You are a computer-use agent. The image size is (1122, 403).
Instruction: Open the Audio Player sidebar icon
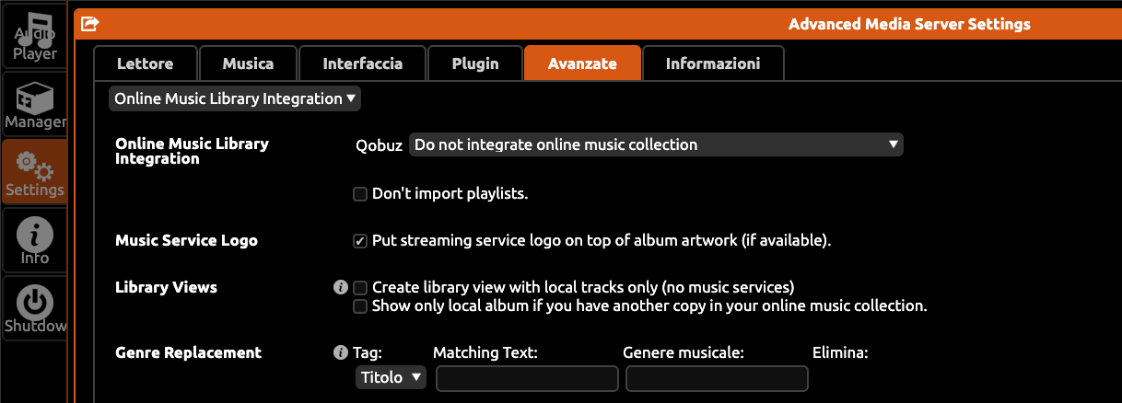pyautogui.click(x=34, y=36)
